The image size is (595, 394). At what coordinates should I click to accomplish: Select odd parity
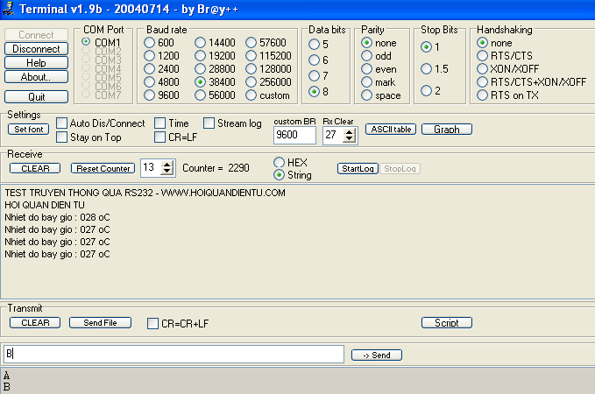tap(366, 56)
